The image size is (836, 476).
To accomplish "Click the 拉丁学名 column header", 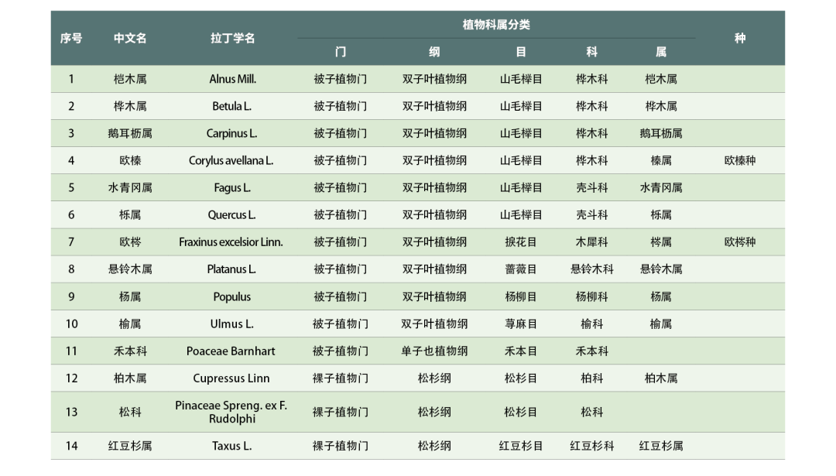I will point(232,37).
